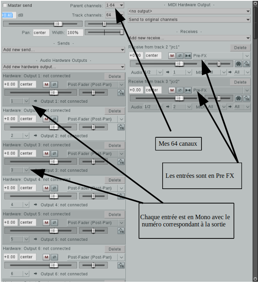The image size is (258, 283).
Task: Delete Hardware Output 6
Action: (x=115, y=249)
